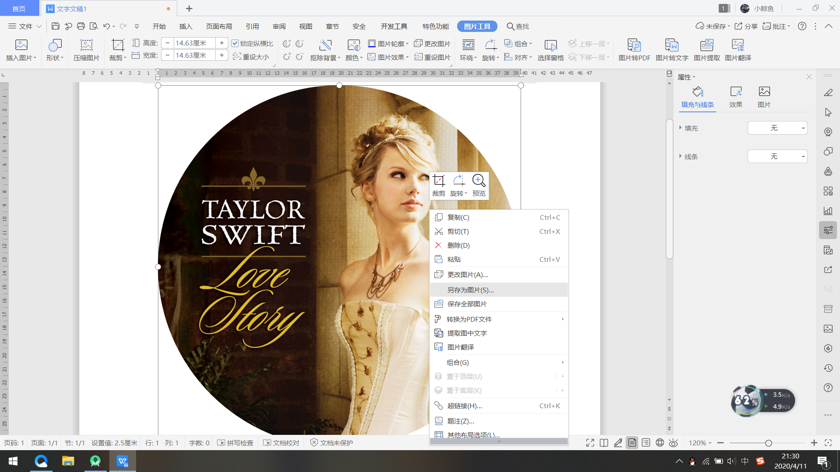Click the height value input field
The height and width of the screenshot is (472, 840).
194,43
